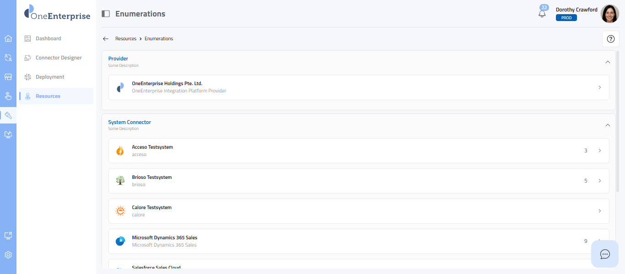
Task: Click the home icon in left rail
Action: point(8,38)
